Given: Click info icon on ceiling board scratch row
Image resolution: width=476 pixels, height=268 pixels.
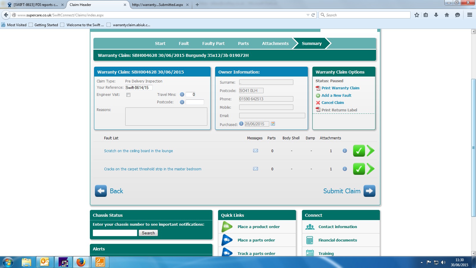Looking at the screenshot, I should tap(345, 151).
